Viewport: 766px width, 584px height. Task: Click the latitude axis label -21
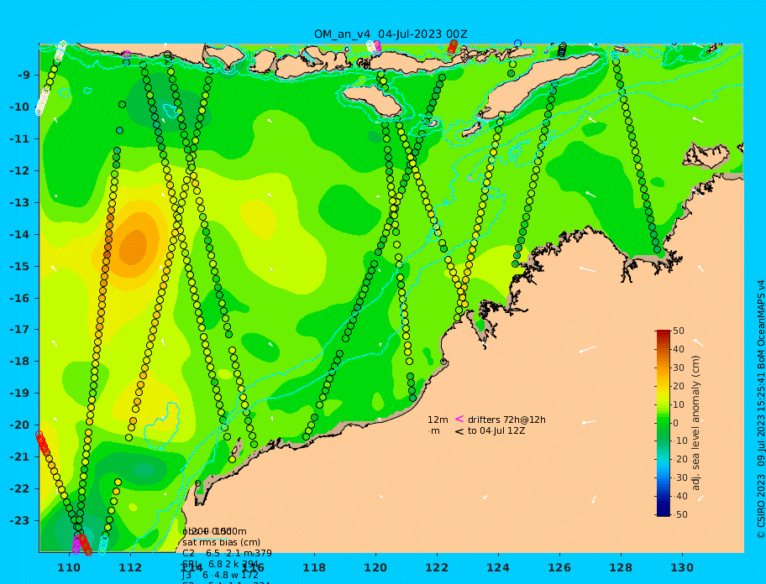click(x=19, y=457)
